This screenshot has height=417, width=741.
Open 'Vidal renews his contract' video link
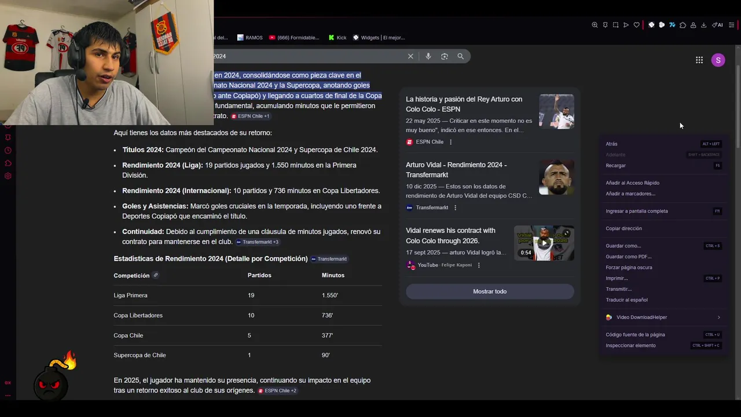point(450,236)
